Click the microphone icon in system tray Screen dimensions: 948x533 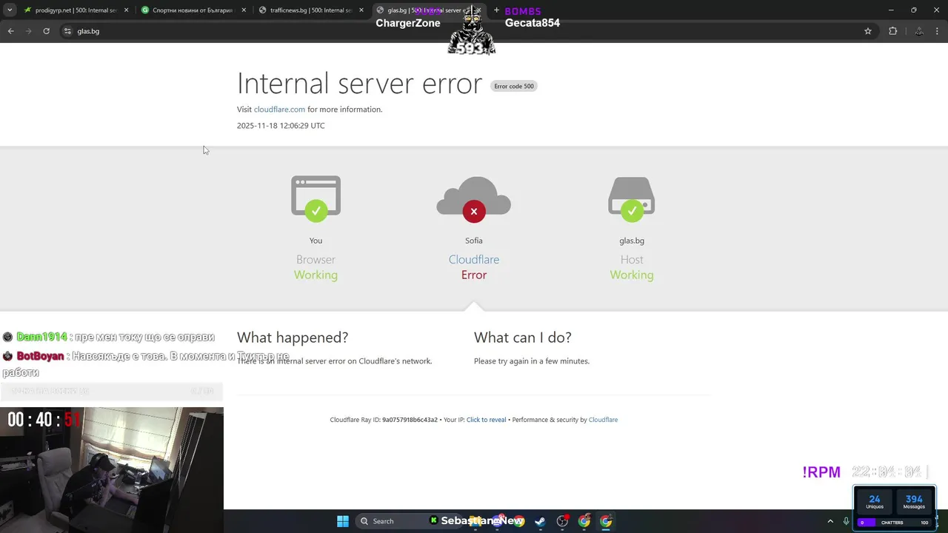pyautogui.click(x=847, y=521)
